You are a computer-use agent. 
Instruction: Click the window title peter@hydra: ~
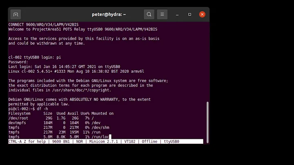(109, 14)
